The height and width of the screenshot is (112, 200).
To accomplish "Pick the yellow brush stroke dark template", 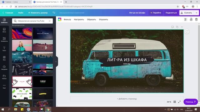I will click(43, 94).
